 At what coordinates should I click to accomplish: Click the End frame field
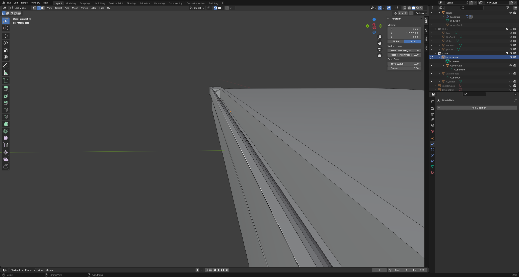(x=419, y=270)
